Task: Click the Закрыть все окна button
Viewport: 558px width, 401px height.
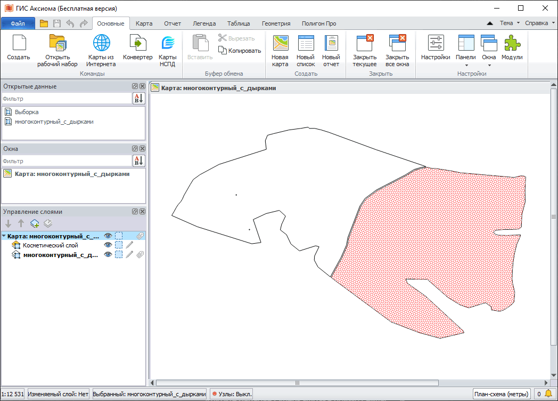Action: (397, 51)
